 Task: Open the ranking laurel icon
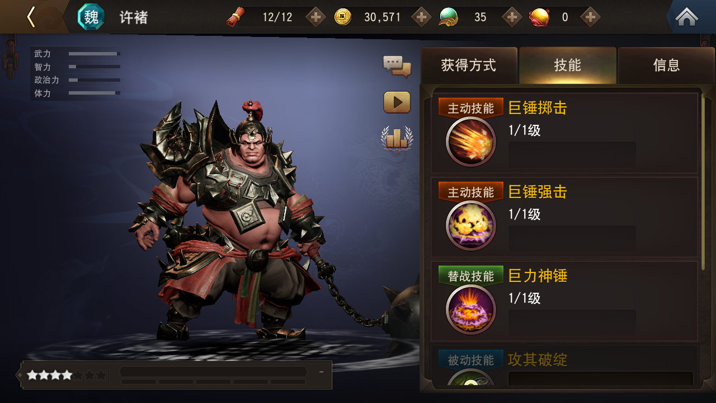[x=397, y=139]
